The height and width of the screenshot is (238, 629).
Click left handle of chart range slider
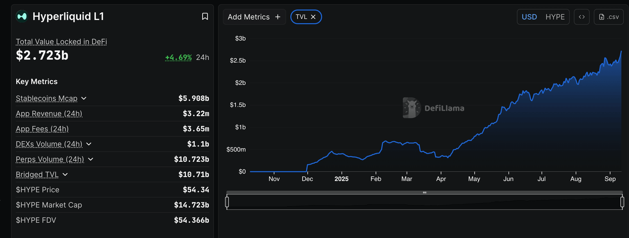tap(227, 202)
